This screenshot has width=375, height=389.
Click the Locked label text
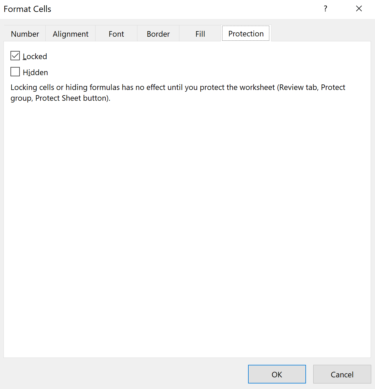pos(35,56)
